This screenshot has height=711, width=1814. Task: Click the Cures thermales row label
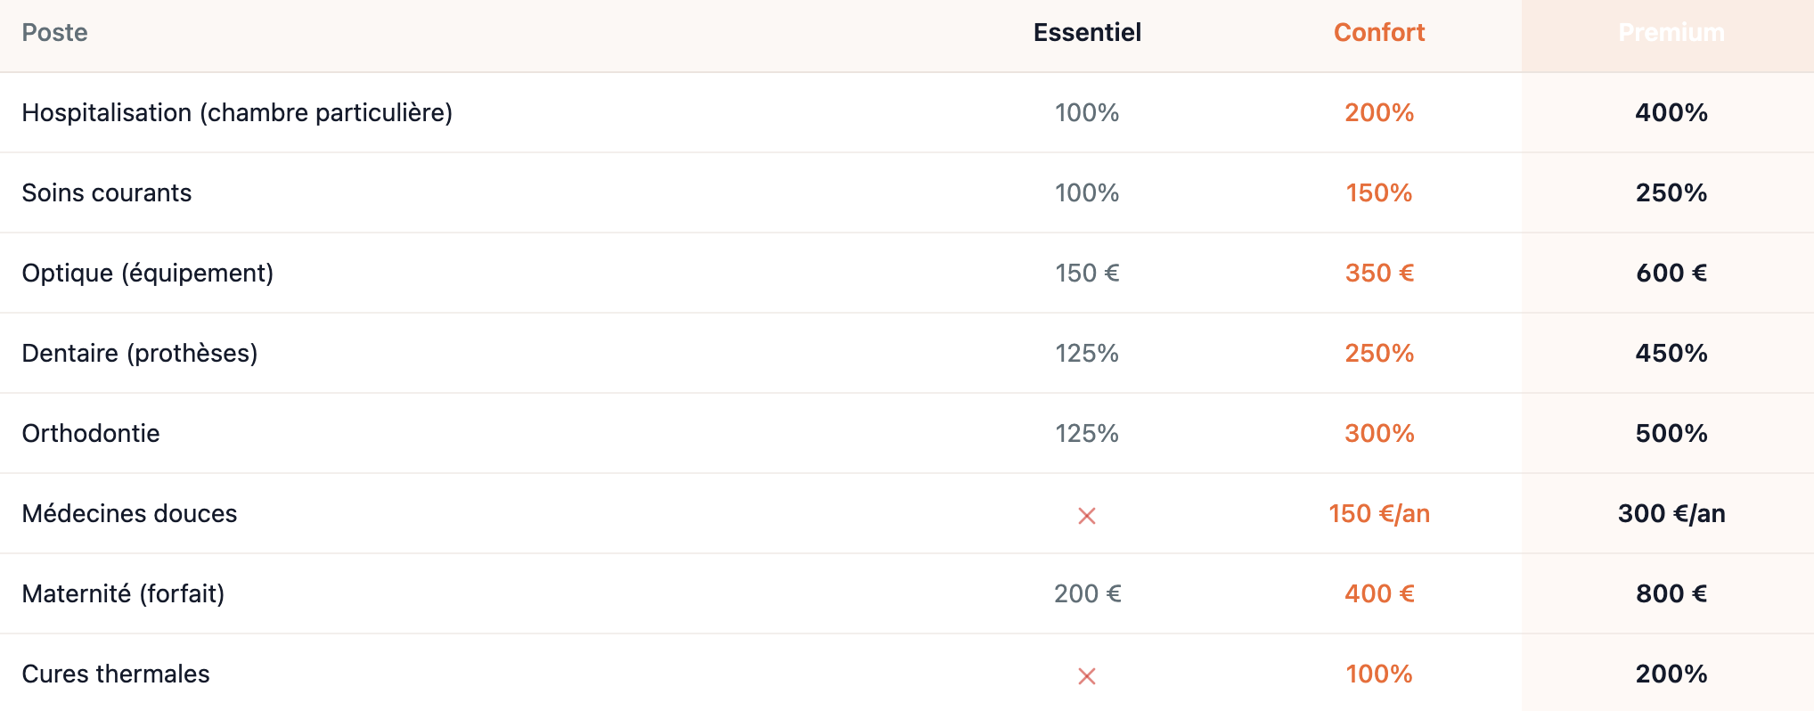click(116, 674)
